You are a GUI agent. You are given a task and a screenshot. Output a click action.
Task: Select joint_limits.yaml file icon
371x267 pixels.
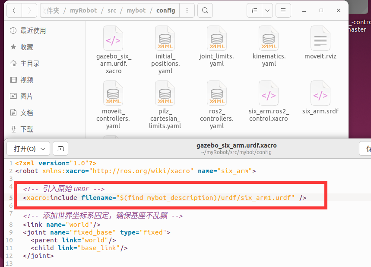click(217, 38)
